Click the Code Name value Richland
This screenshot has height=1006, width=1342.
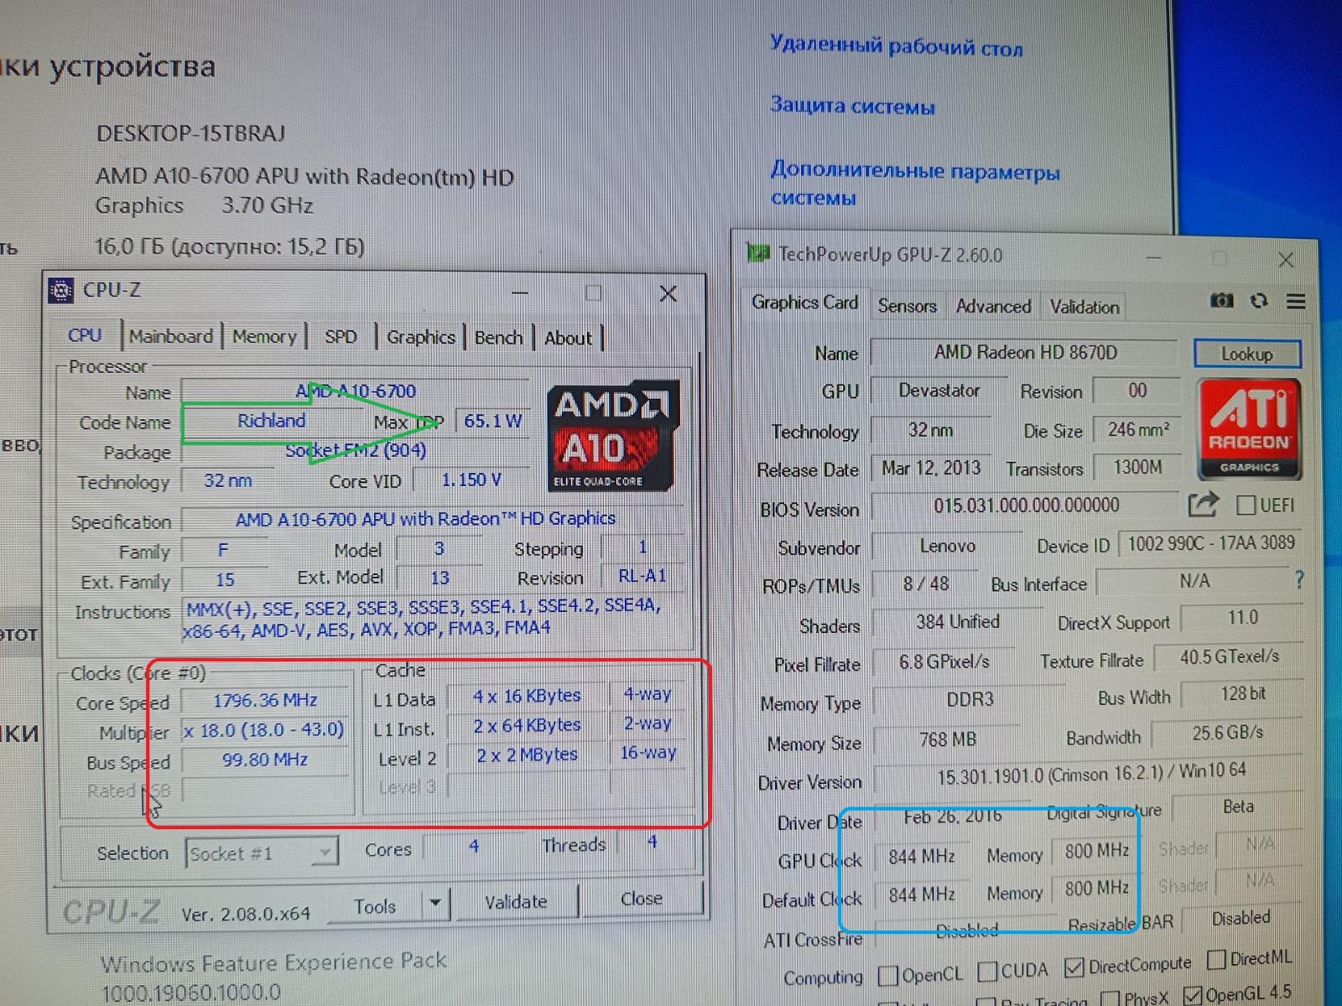(x=272, y=421)
